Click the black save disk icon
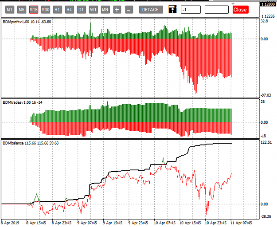 click(172, 9)
